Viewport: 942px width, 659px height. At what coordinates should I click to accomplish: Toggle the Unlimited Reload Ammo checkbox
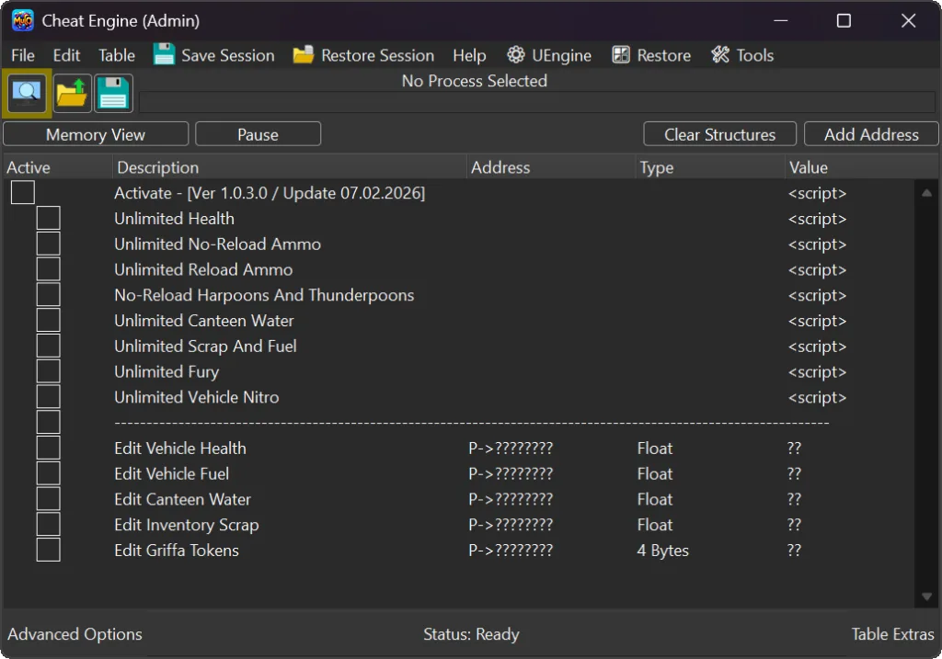coord(48,269)
